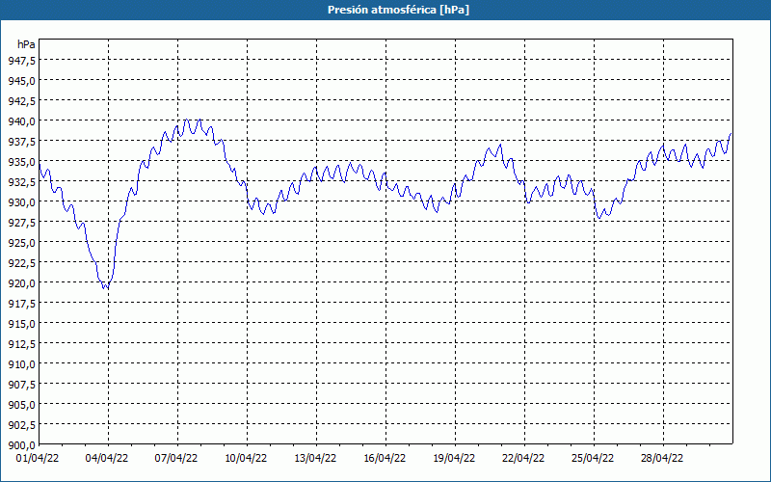Image resolution: width=771 pixels, height=482 pixels.
Task: Click the 22/04/22 date label
Action: tap(523, 459)
